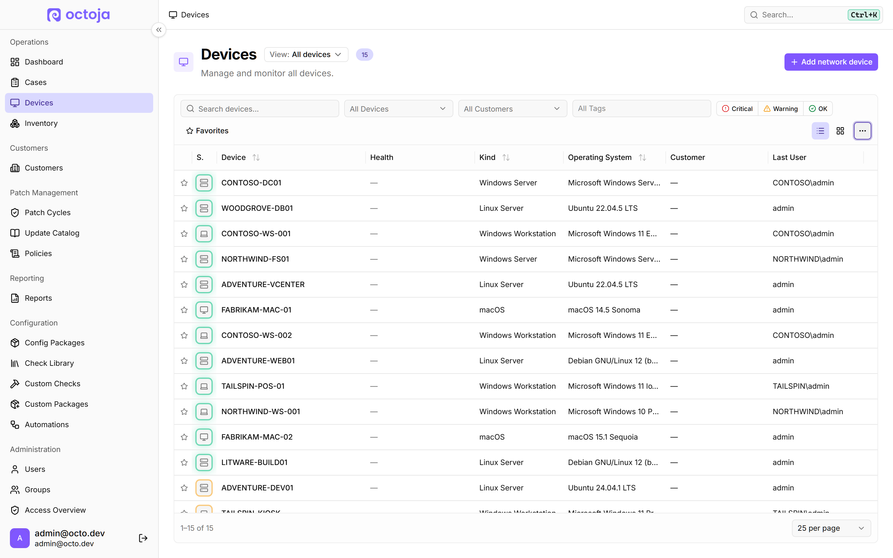Toggle favorite star for CONTOSO-WS-002
Screen dimensions: 893x558
(x=184, y=335)
